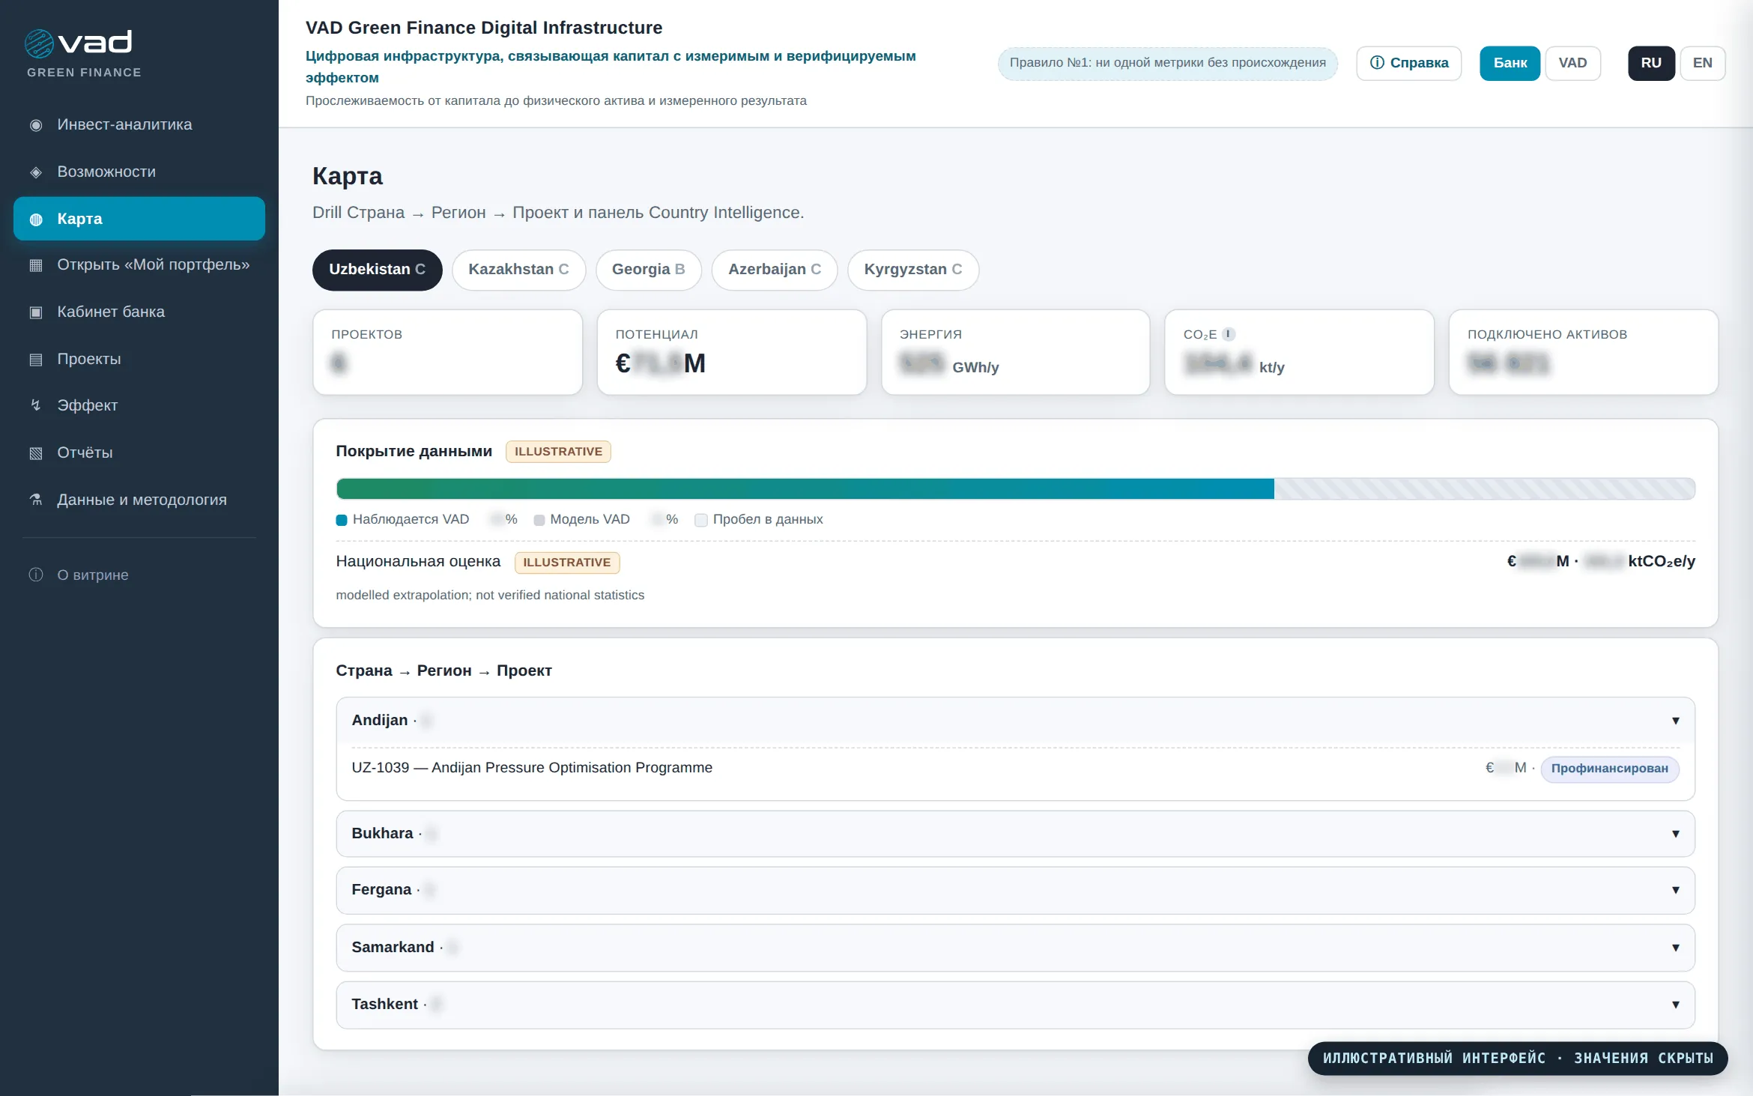The width and height of the screenshot is (1753, 1096).
Task: Click the О витрине info icon
Action: pyautogui.click(x=36, y=575)
